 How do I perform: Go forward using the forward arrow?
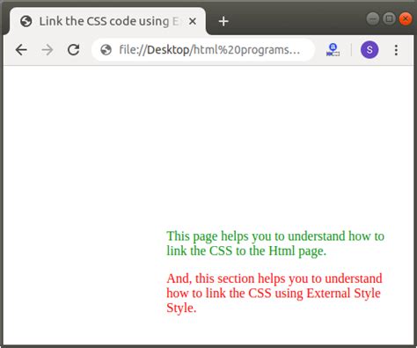(x=48, y=50)
